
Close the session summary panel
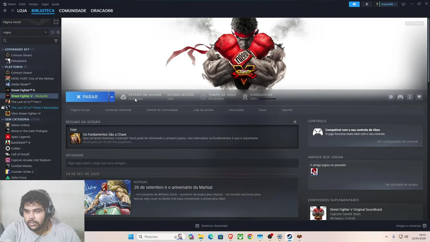coord(295,122)
